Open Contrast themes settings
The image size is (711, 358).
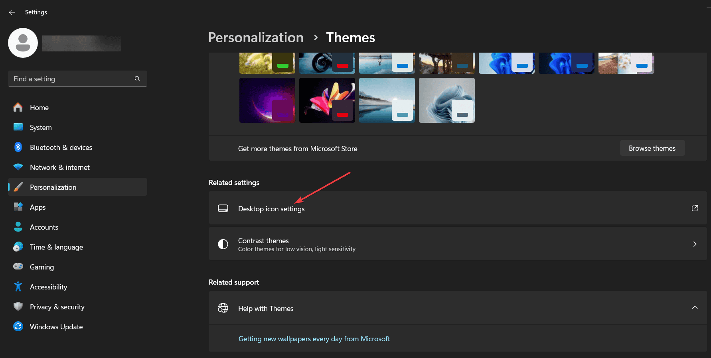pos(458,244)
